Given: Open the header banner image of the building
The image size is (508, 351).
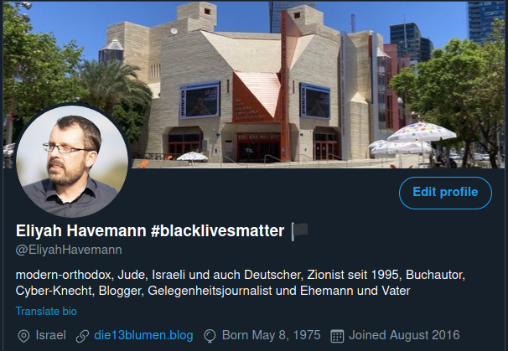Looking at the screenshot, I should pyautogui.click(x=255, y=84).
